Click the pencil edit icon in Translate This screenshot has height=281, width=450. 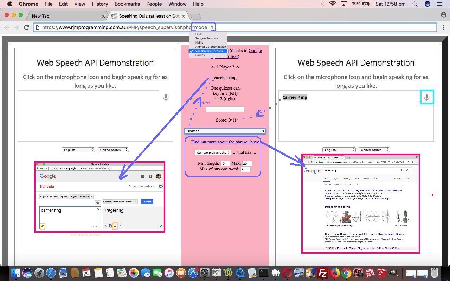coord(160,226)
